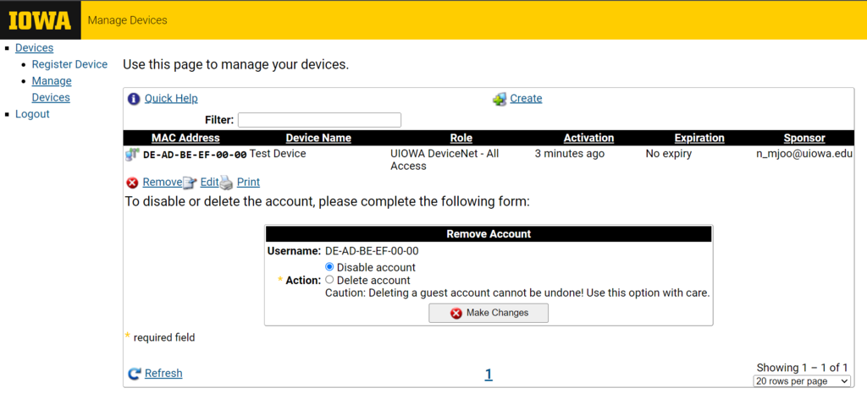
Task: Click the Edit link
Action: (210, 183)
